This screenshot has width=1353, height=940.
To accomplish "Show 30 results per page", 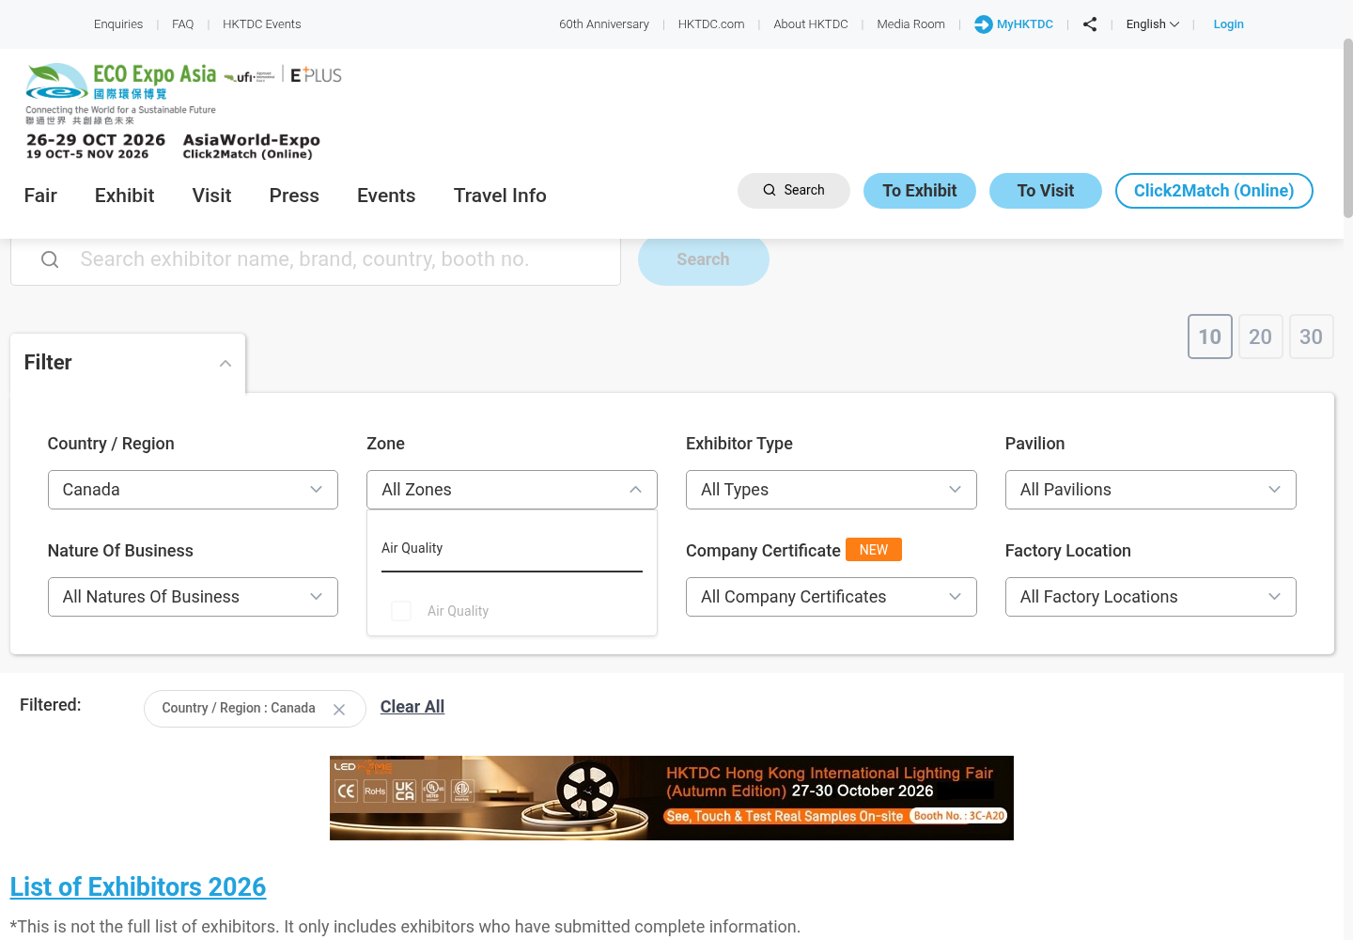I will pos(1312,337).
